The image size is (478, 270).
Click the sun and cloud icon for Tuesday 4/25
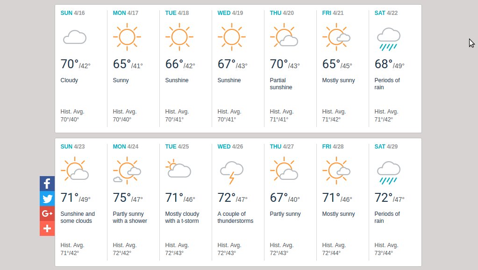[x=179, y=170]
